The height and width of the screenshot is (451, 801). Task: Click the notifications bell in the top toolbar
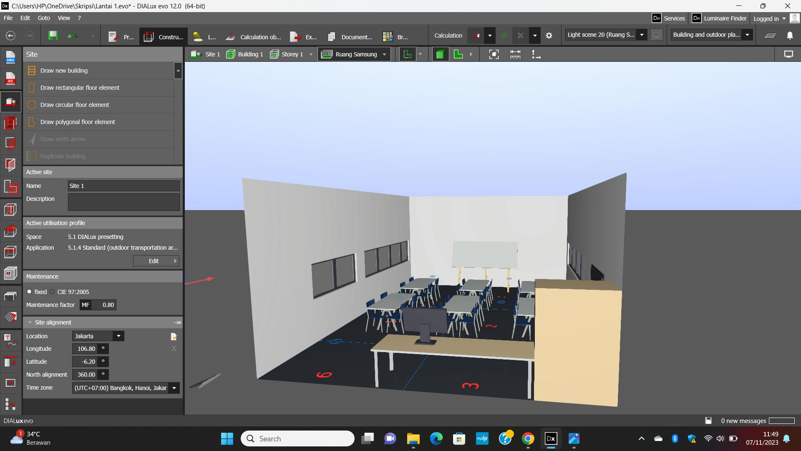click(x=789, y=36)
